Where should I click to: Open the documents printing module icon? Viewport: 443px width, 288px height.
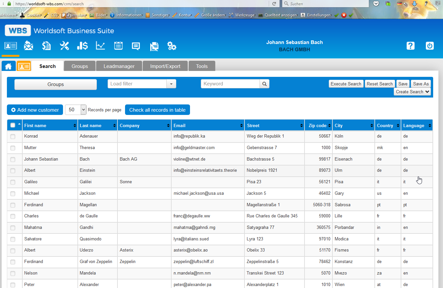pyautogui.click(x=154, y=46)
